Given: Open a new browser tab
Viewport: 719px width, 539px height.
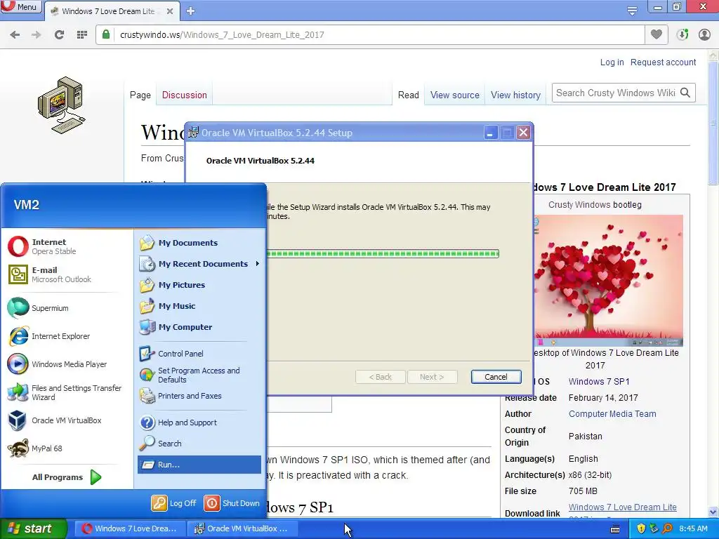Looking at the screenshot, I should 191,11.
